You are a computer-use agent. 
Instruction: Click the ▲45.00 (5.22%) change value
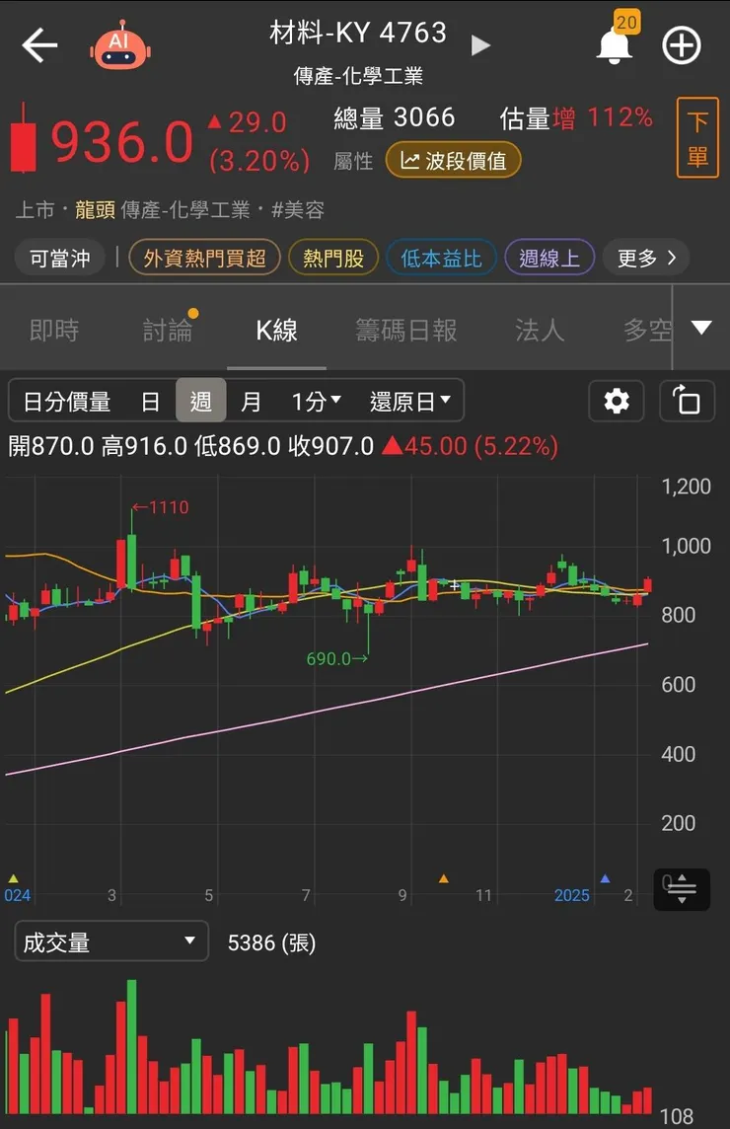click(x=471, y=446)
